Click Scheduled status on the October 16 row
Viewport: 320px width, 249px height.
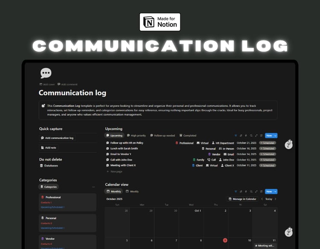point(268,149)
